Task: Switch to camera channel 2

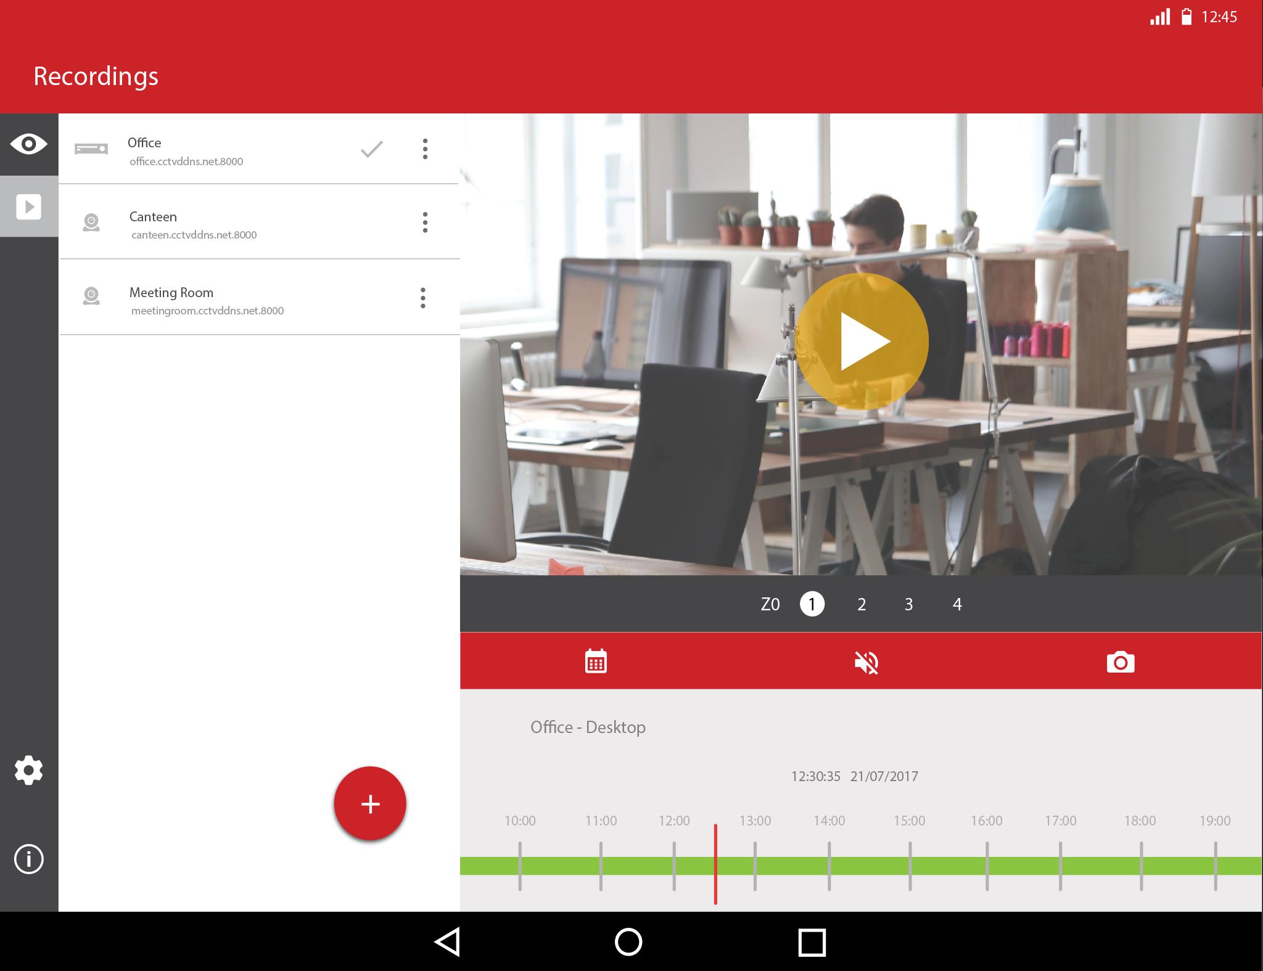Action: click(x=862, y=604)
